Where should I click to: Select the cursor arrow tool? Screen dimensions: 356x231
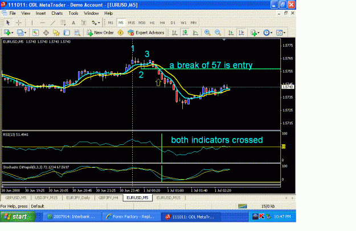8,22
